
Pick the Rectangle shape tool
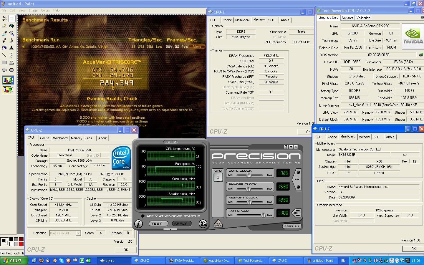4,62
